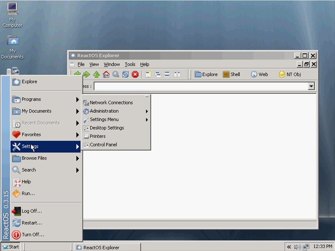Screen dimensions: 335x251
Task: Click the ReactOS Explorer title bar
Action: click(x=181, y=56)
